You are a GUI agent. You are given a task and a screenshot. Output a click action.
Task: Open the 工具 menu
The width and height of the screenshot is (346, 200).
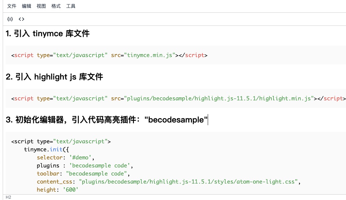(x=71, y=6)
